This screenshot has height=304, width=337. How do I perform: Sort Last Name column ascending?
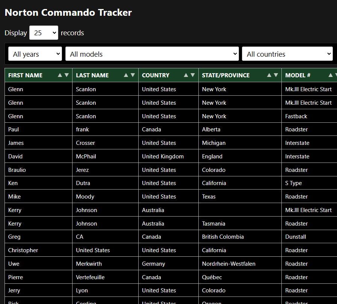pyautogui.click(x=126, y=75)
